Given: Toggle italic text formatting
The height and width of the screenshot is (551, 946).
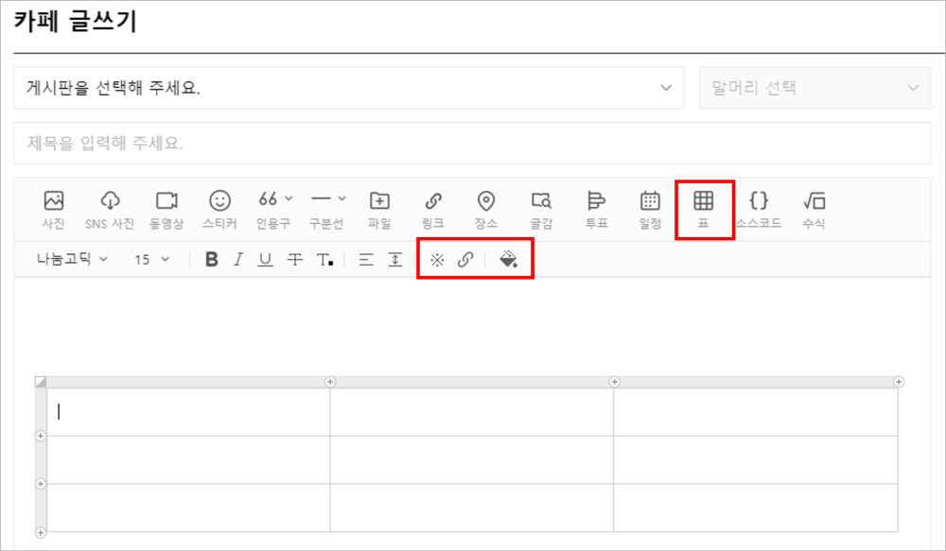Looking at the screenshot, I should pos(238,259).
